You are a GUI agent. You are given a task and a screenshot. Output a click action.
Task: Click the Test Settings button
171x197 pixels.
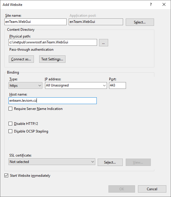52,59
